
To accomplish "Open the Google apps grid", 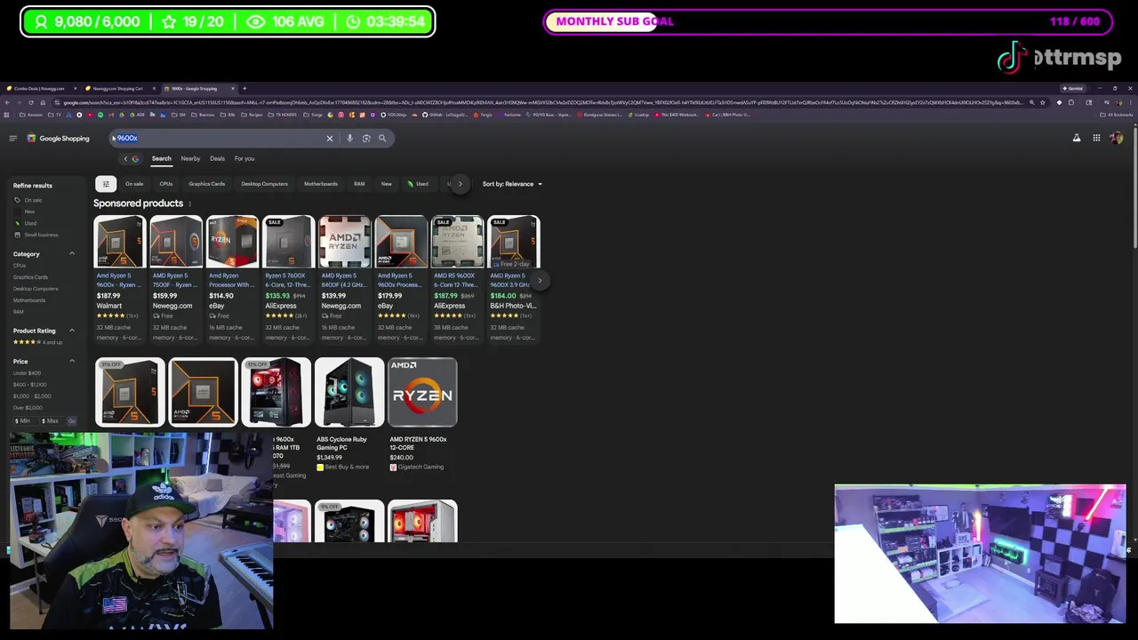I will pos(1096,138).
